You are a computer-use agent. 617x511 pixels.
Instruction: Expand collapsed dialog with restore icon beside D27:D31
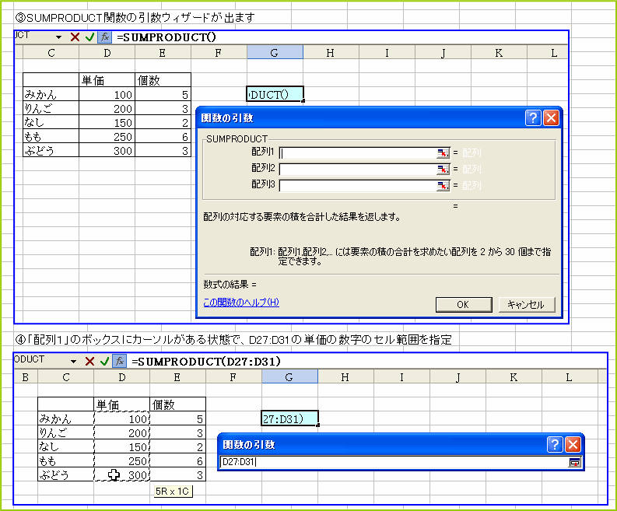point(575,462)
